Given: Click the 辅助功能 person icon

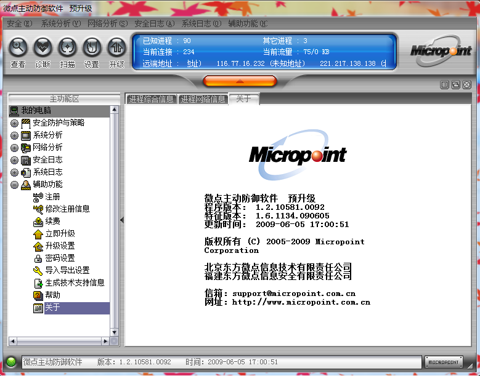Looking at the screenshot, I should [26, 185].
